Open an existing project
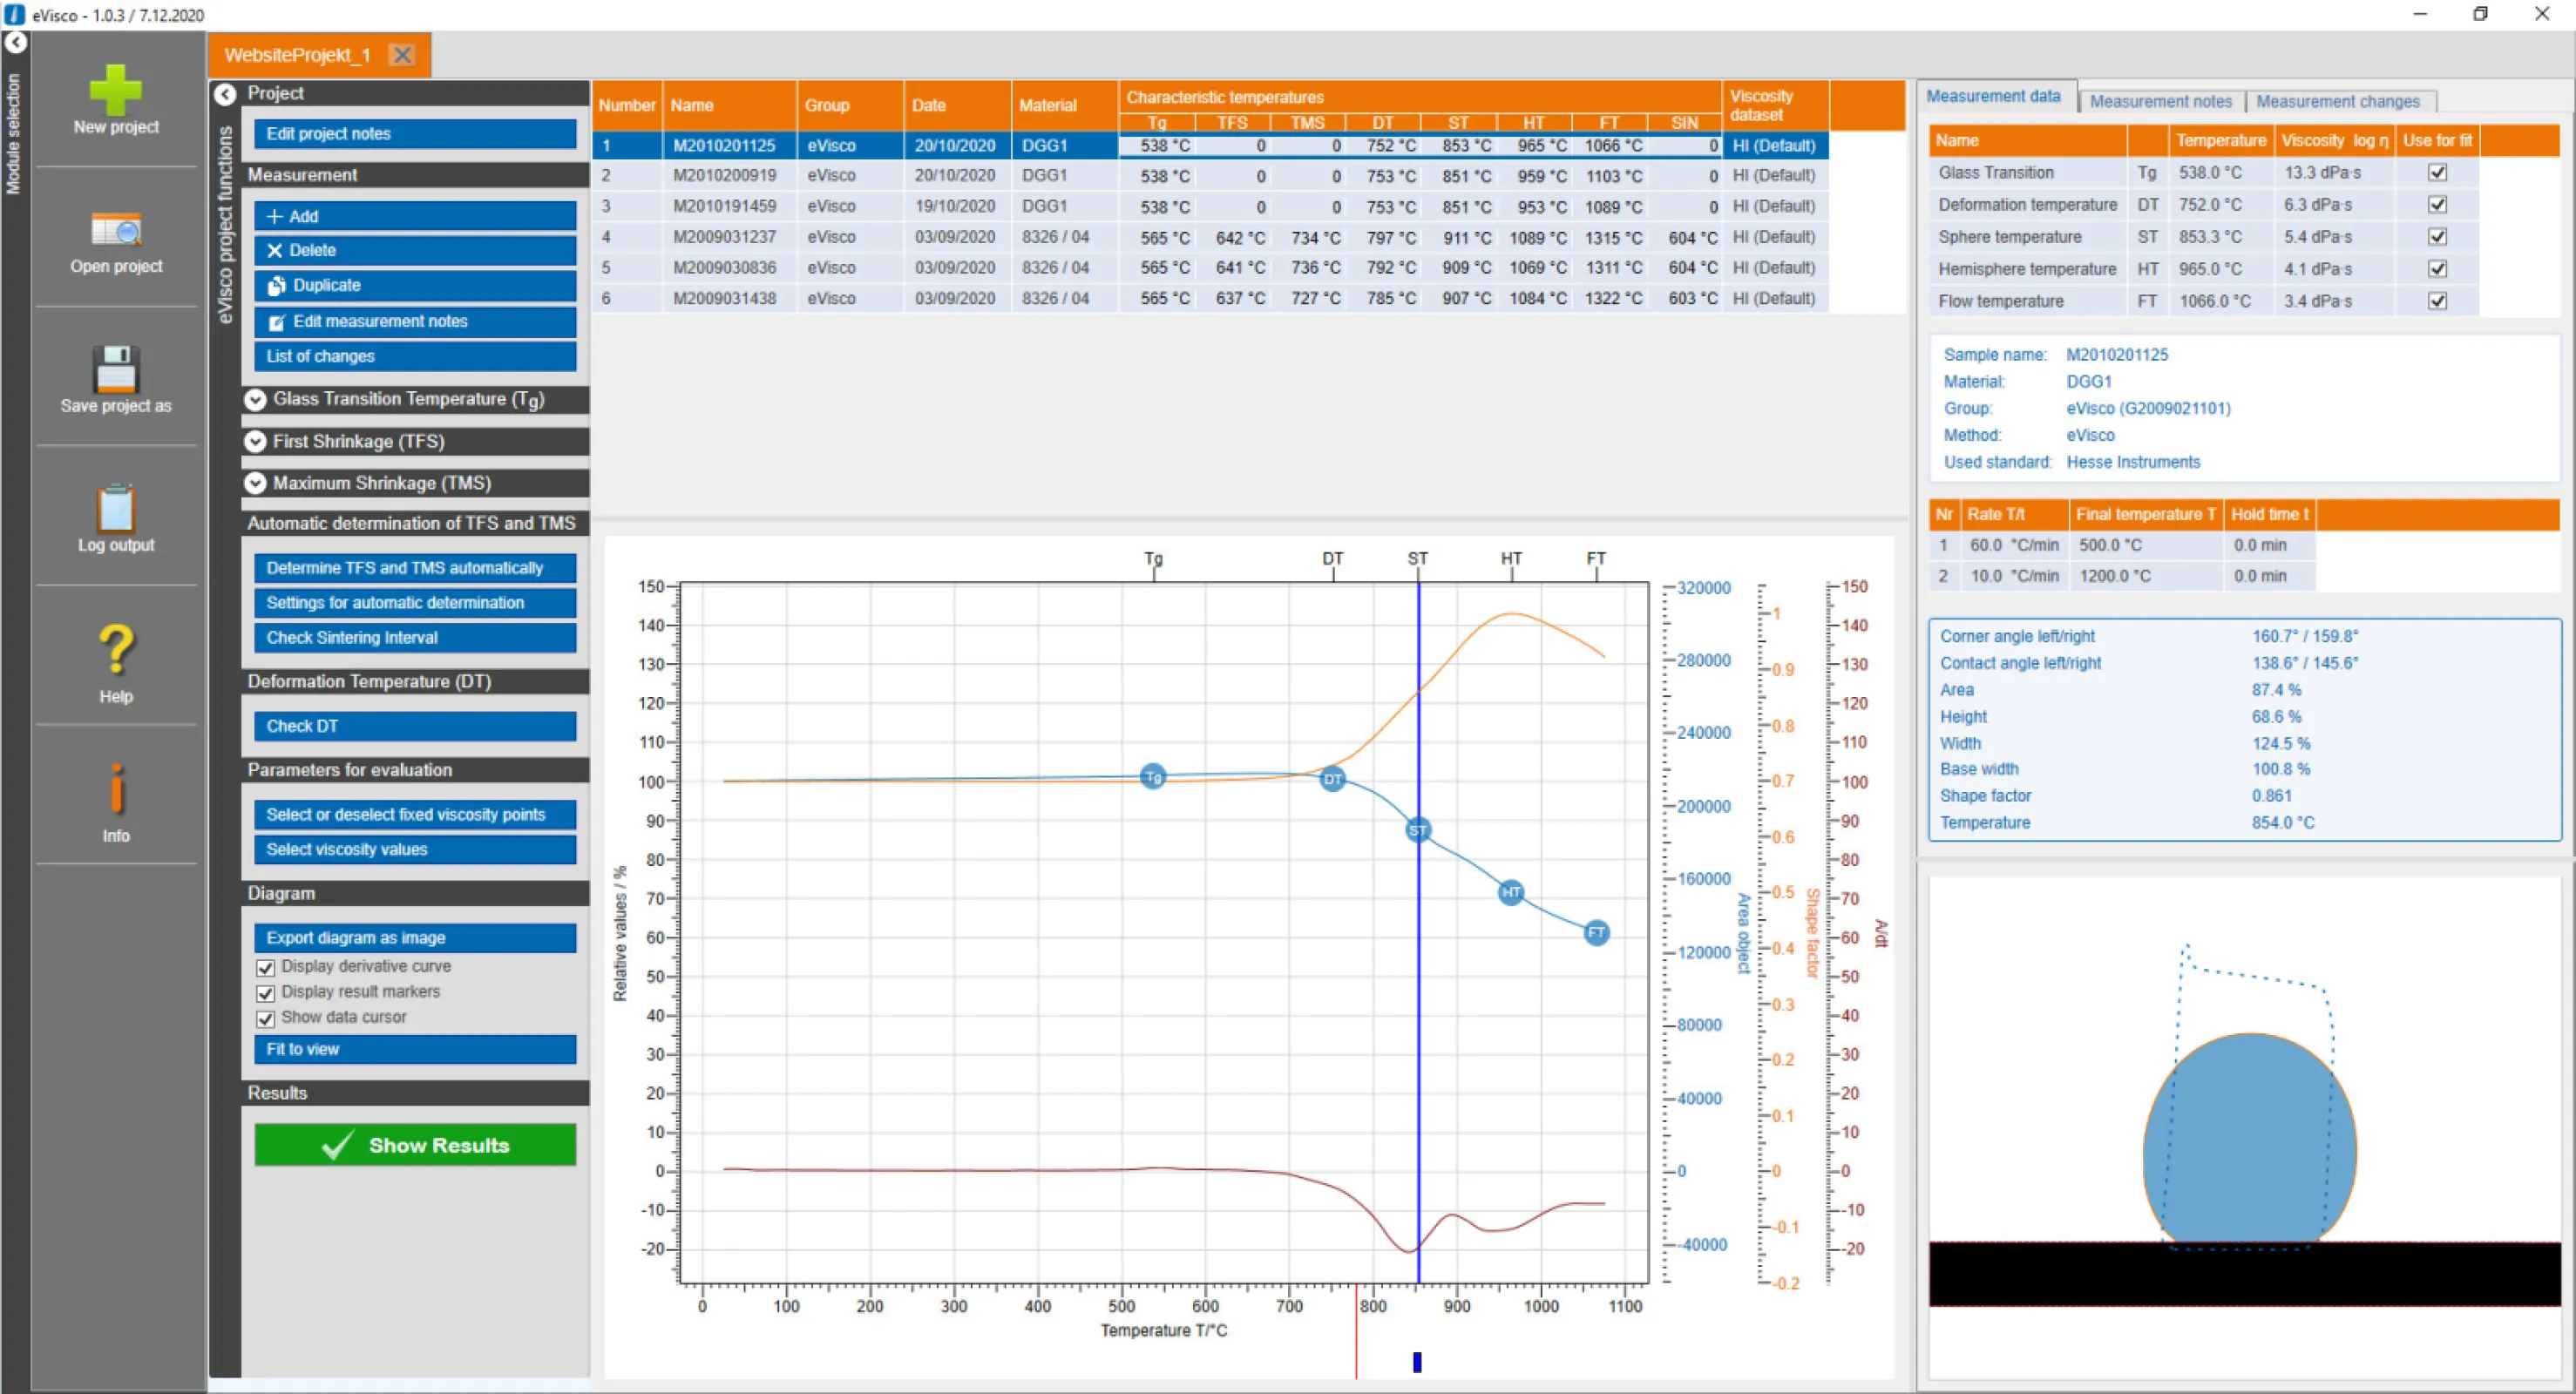2576x1394 pixels. tap(115, 240)
